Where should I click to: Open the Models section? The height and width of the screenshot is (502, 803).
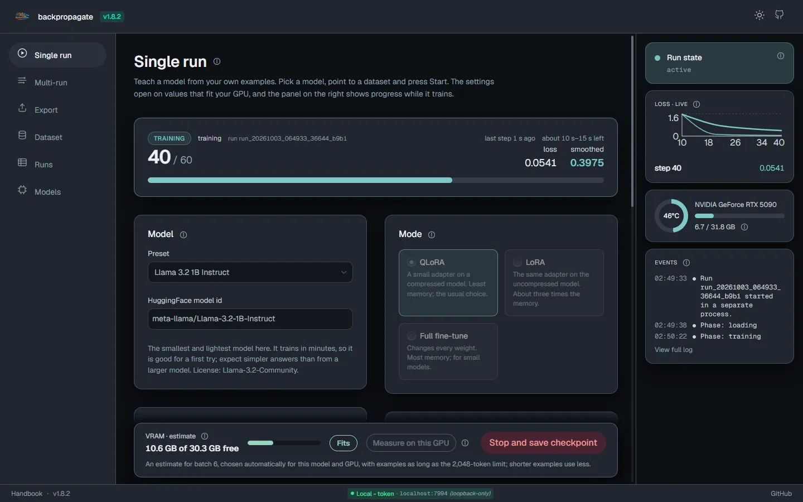click(x=57, y=192)
